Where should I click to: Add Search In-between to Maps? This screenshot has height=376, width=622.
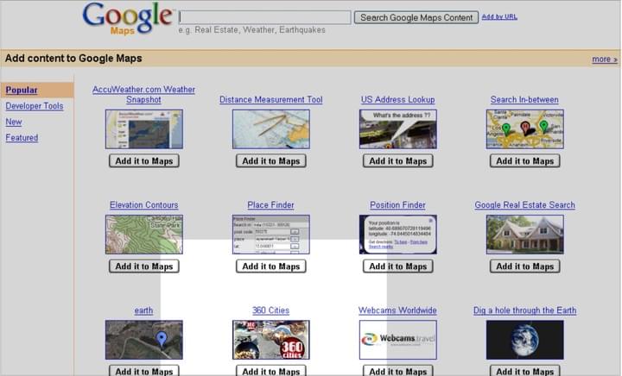(525, 161)
